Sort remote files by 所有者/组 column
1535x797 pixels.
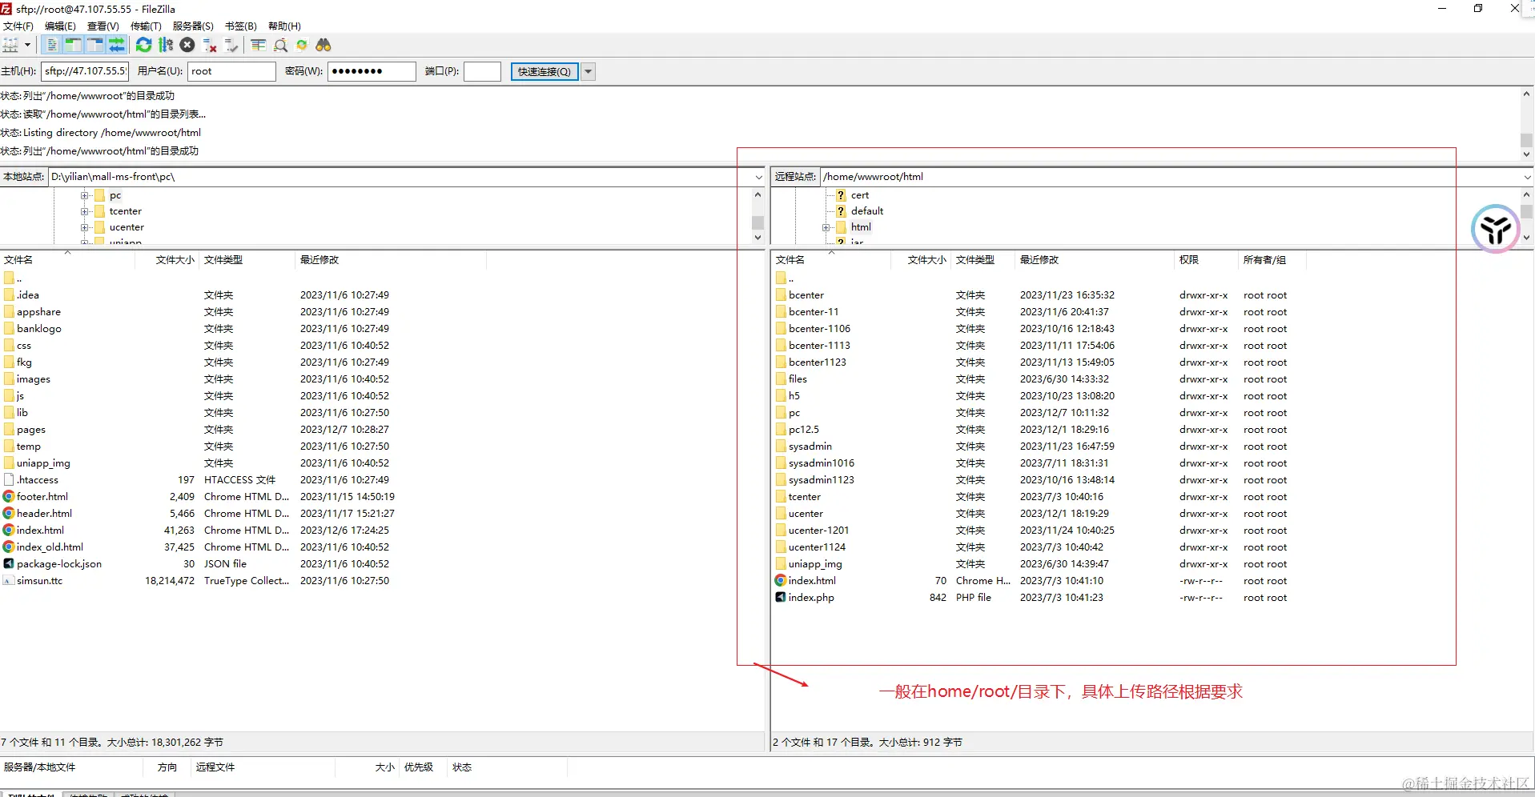[x=1271, y=260]
